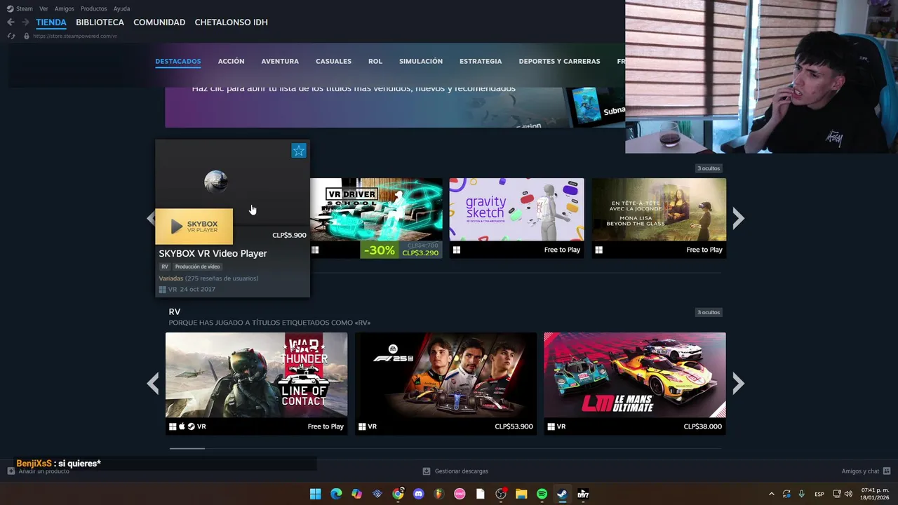The width and height of the screenshot is (898, 505).
Task: Open the F1 25 game card
Action: pos(445,384)
